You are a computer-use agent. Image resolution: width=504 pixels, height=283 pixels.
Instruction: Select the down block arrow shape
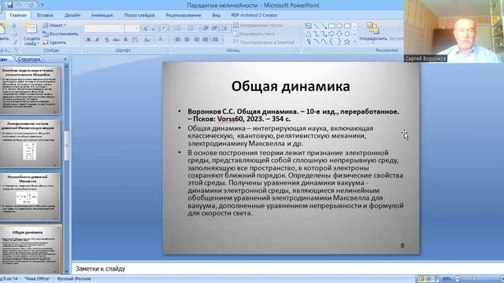[x=339, y=34]
